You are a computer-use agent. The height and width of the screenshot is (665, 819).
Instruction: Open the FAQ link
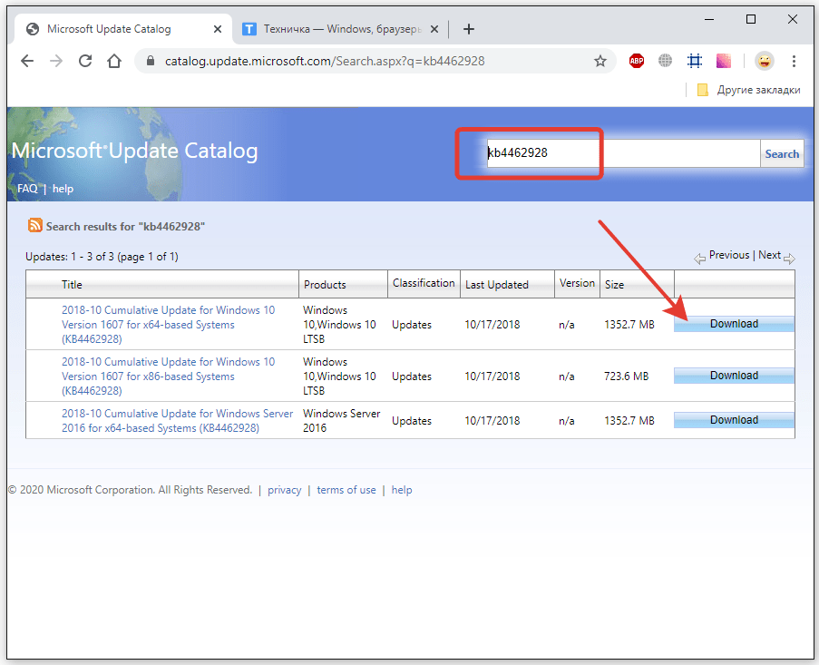tap(27, 189)
